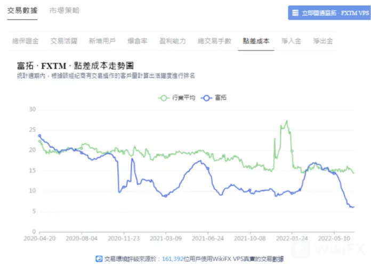
Task: Select the 總交易手數 tab
Action: tap(214, 41)
